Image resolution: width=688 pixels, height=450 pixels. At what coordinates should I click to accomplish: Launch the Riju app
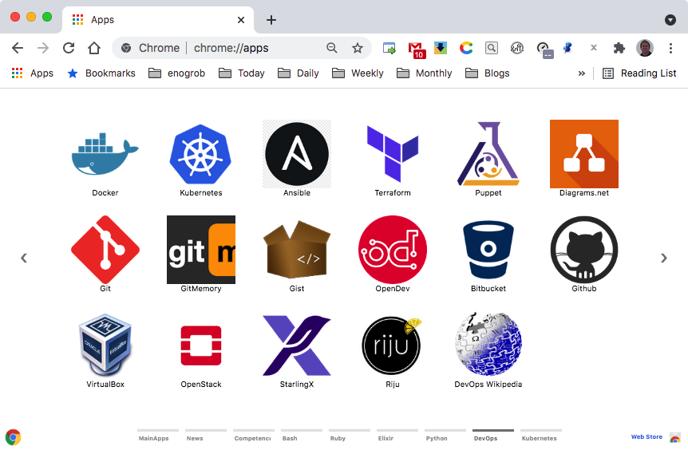coord(393,345)
